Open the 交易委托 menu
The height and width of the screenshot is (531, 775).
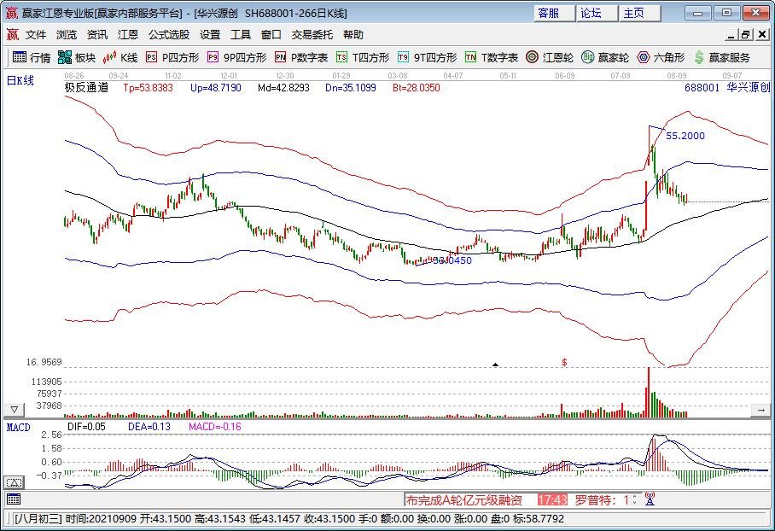[x=312, y=35]
